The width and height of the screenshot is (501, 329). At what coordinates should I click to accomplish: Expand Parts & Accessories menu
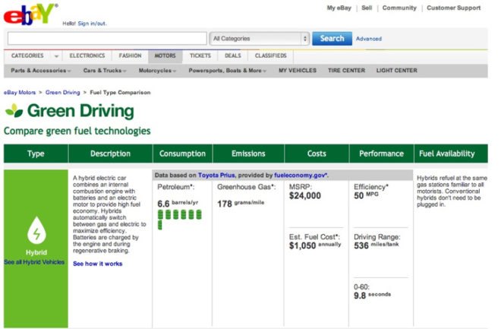(x=40, y=71)
